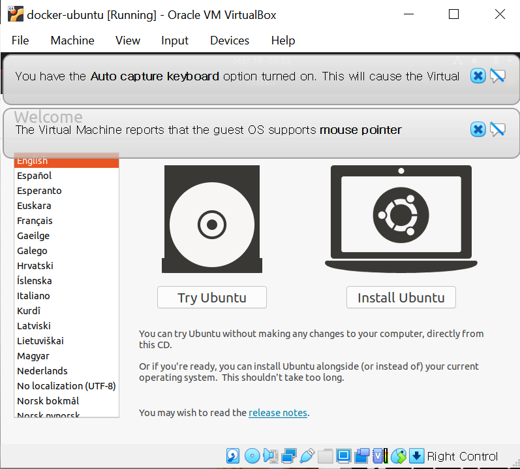This screenshot has height=469, width=520.
Task: Click the CPU virtualization status icon
Action: click(x=380, y=456)
